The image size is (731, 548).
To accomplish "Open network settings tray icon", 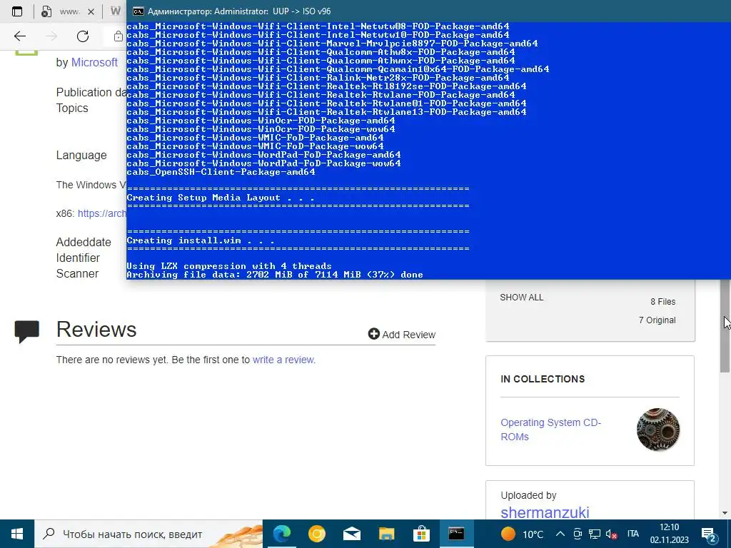I will (x=595, y=534).
